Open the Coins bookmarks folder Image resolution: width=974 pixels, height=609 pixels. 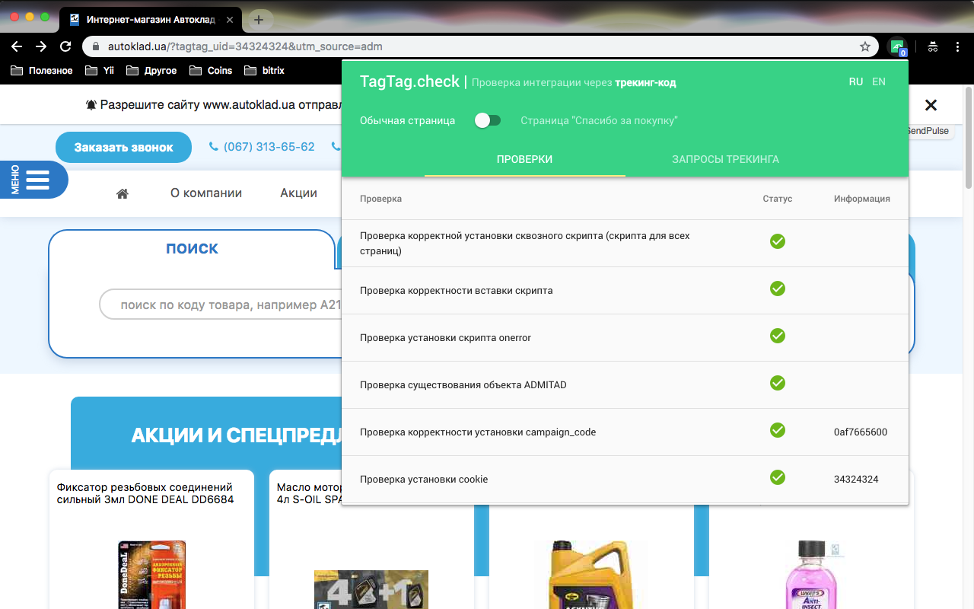(x=211, y=70)
